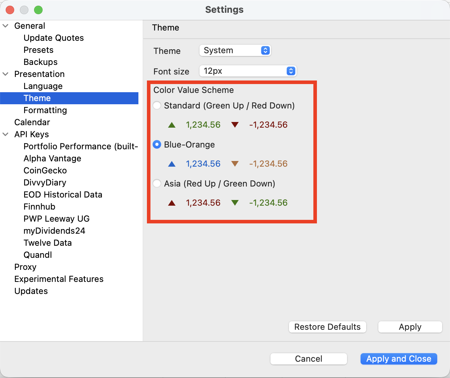Screen dimensions: 450x378
Task: Select the Blue-Orange color scheme
Action: [x=157, y=145]
